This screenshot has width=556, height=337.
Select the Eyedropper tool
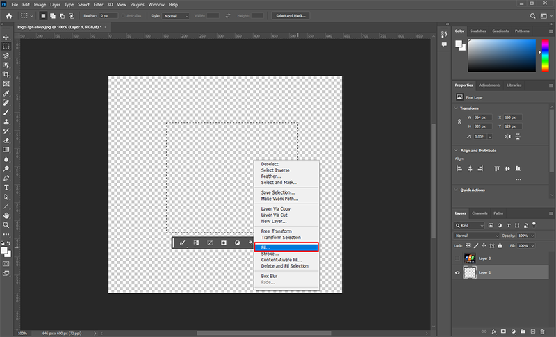(6, 94)
